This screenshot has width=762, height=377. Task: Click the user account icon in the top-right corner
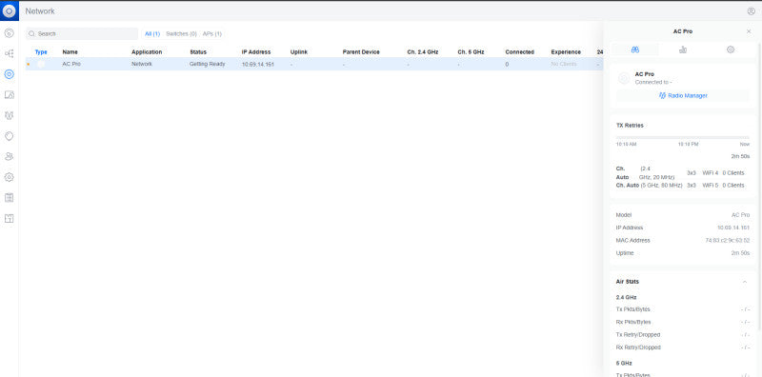coord(751,11)
